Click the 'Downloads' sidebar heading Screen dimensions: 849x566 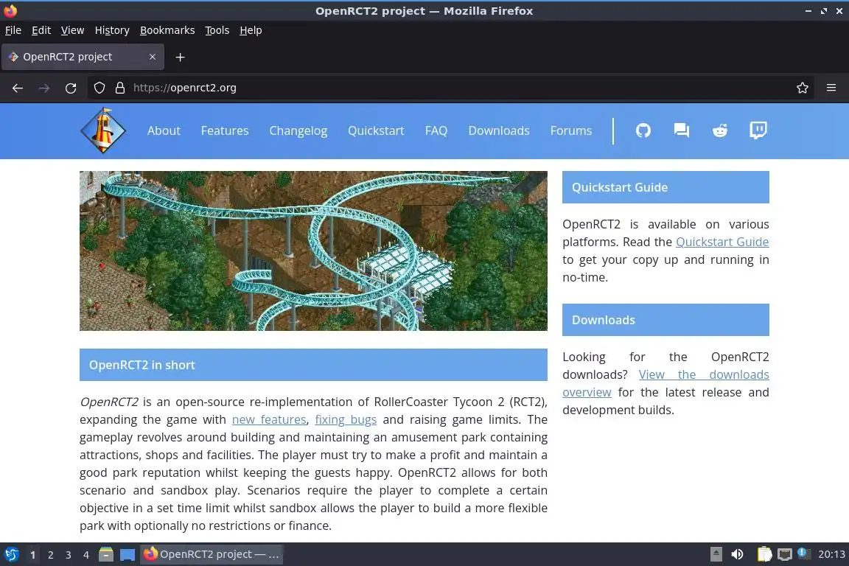665,320
